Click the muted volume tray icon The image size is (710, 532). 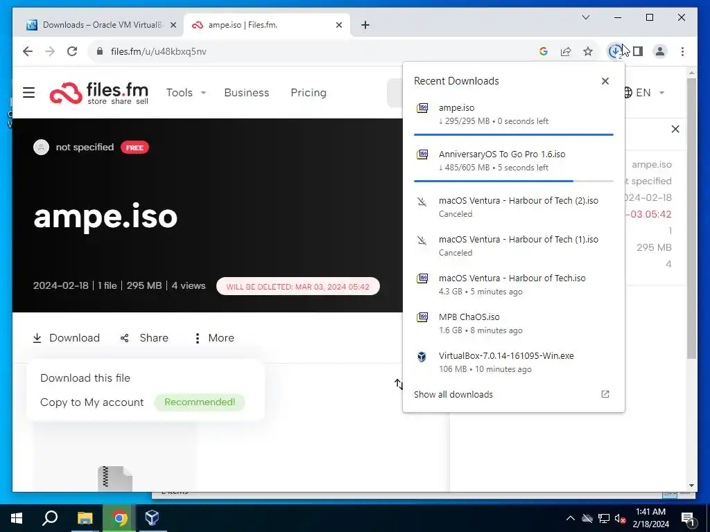tap(621, 518)
